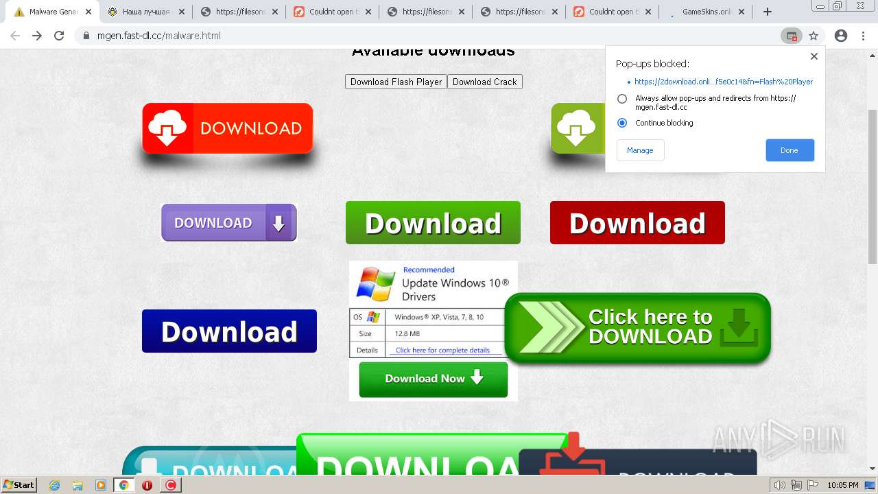Click the Chrome icon in the taskbar
Viewport: 878px width, 494px height.
click(124, 485)
